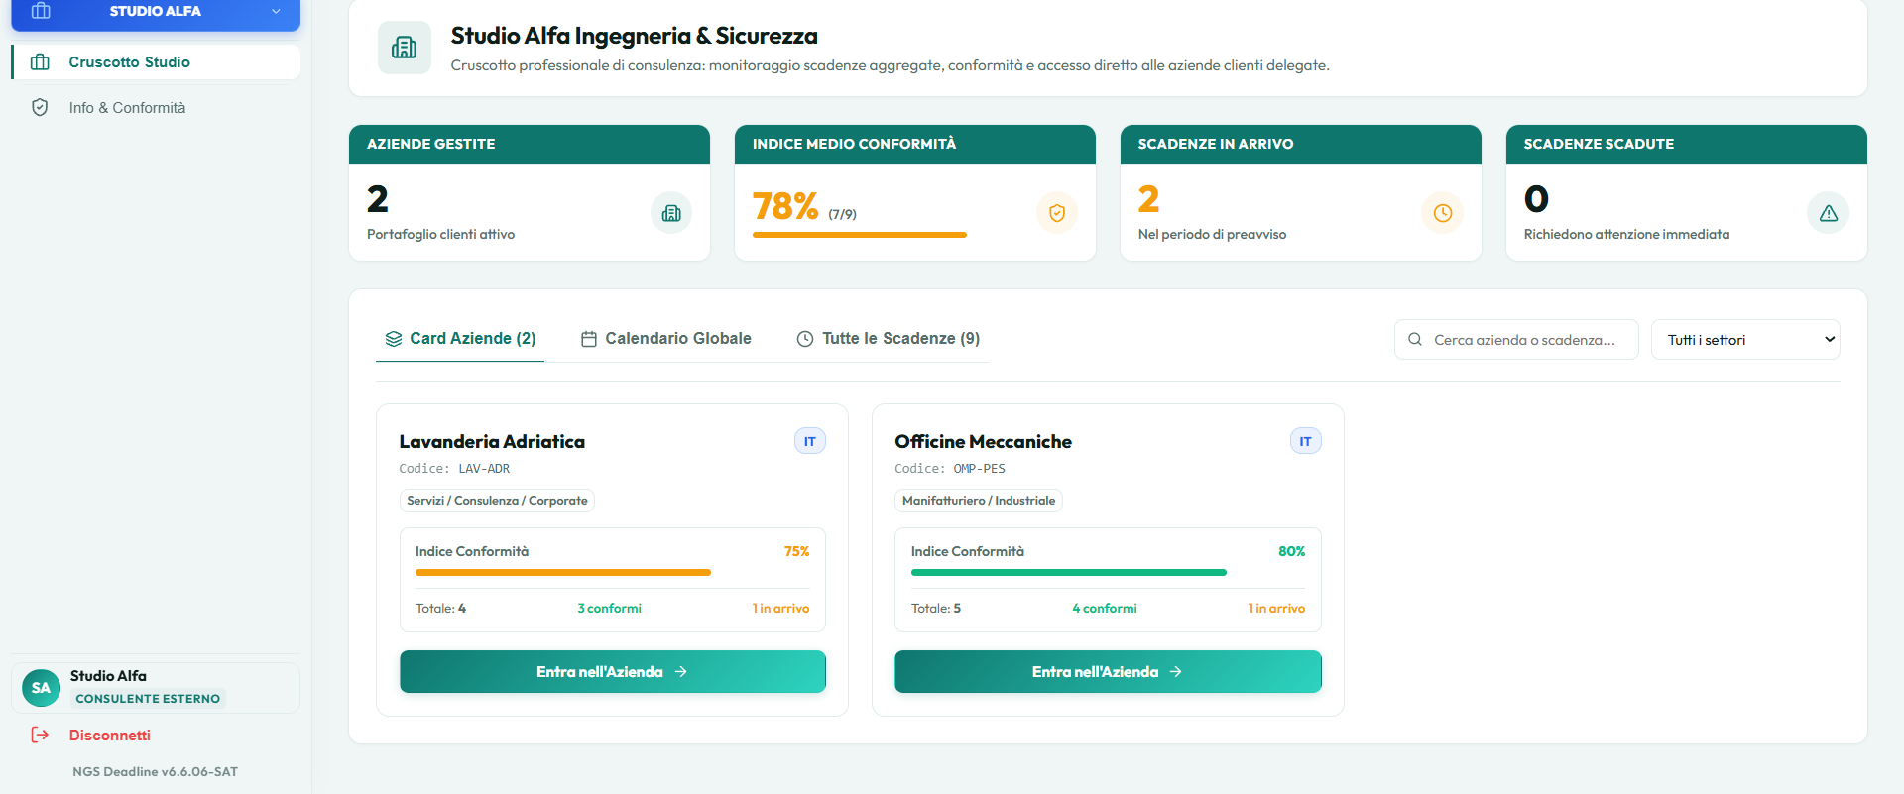Screen dimensions: 1904x794
Task: Click the warning triangle icon in Scadenze Scadute card
Action: point(1829,213)
